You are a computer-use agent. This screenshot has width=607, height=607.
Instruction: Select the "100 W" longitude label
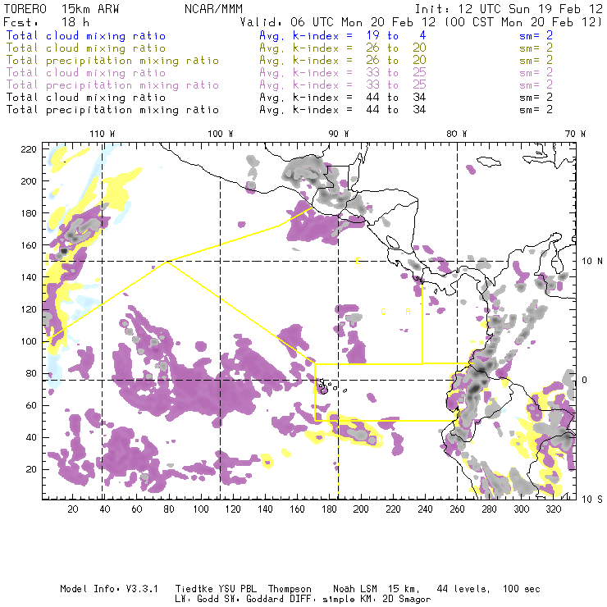[x=221, y=134]
